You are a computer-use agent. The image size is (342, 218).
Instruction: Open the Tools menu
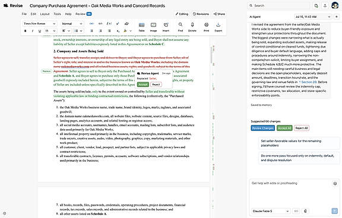pyautogui.click(x=57, y=14)
